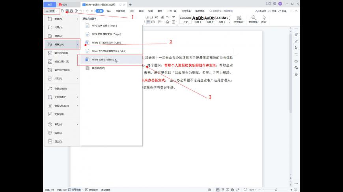Viewport: 343px width, 192px height.
Task: Click the 协作 collaboration button
Action: 272,11
